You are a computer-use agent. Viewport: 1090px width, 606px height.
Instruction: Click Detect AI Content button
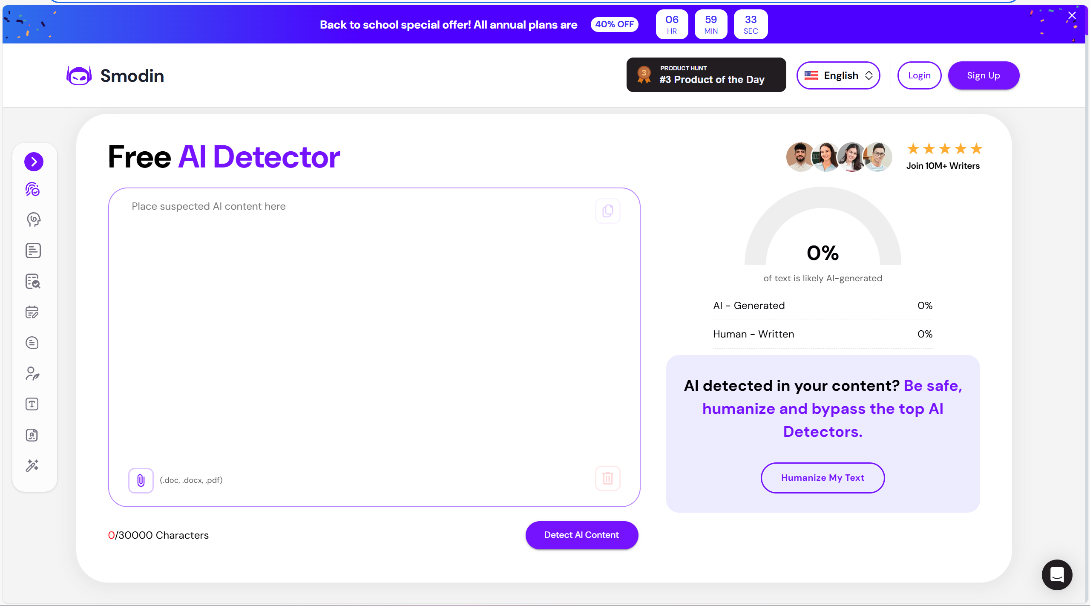point(581,535)
